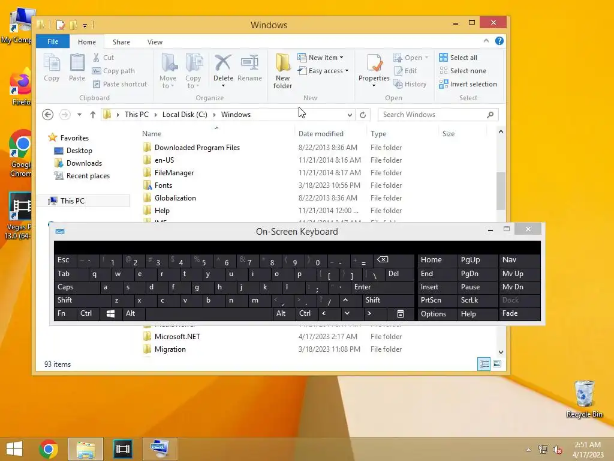Screen dimensions: 614x461
Task: Toggle Caps key on On-Screen Keyboard
Action: 76,287
